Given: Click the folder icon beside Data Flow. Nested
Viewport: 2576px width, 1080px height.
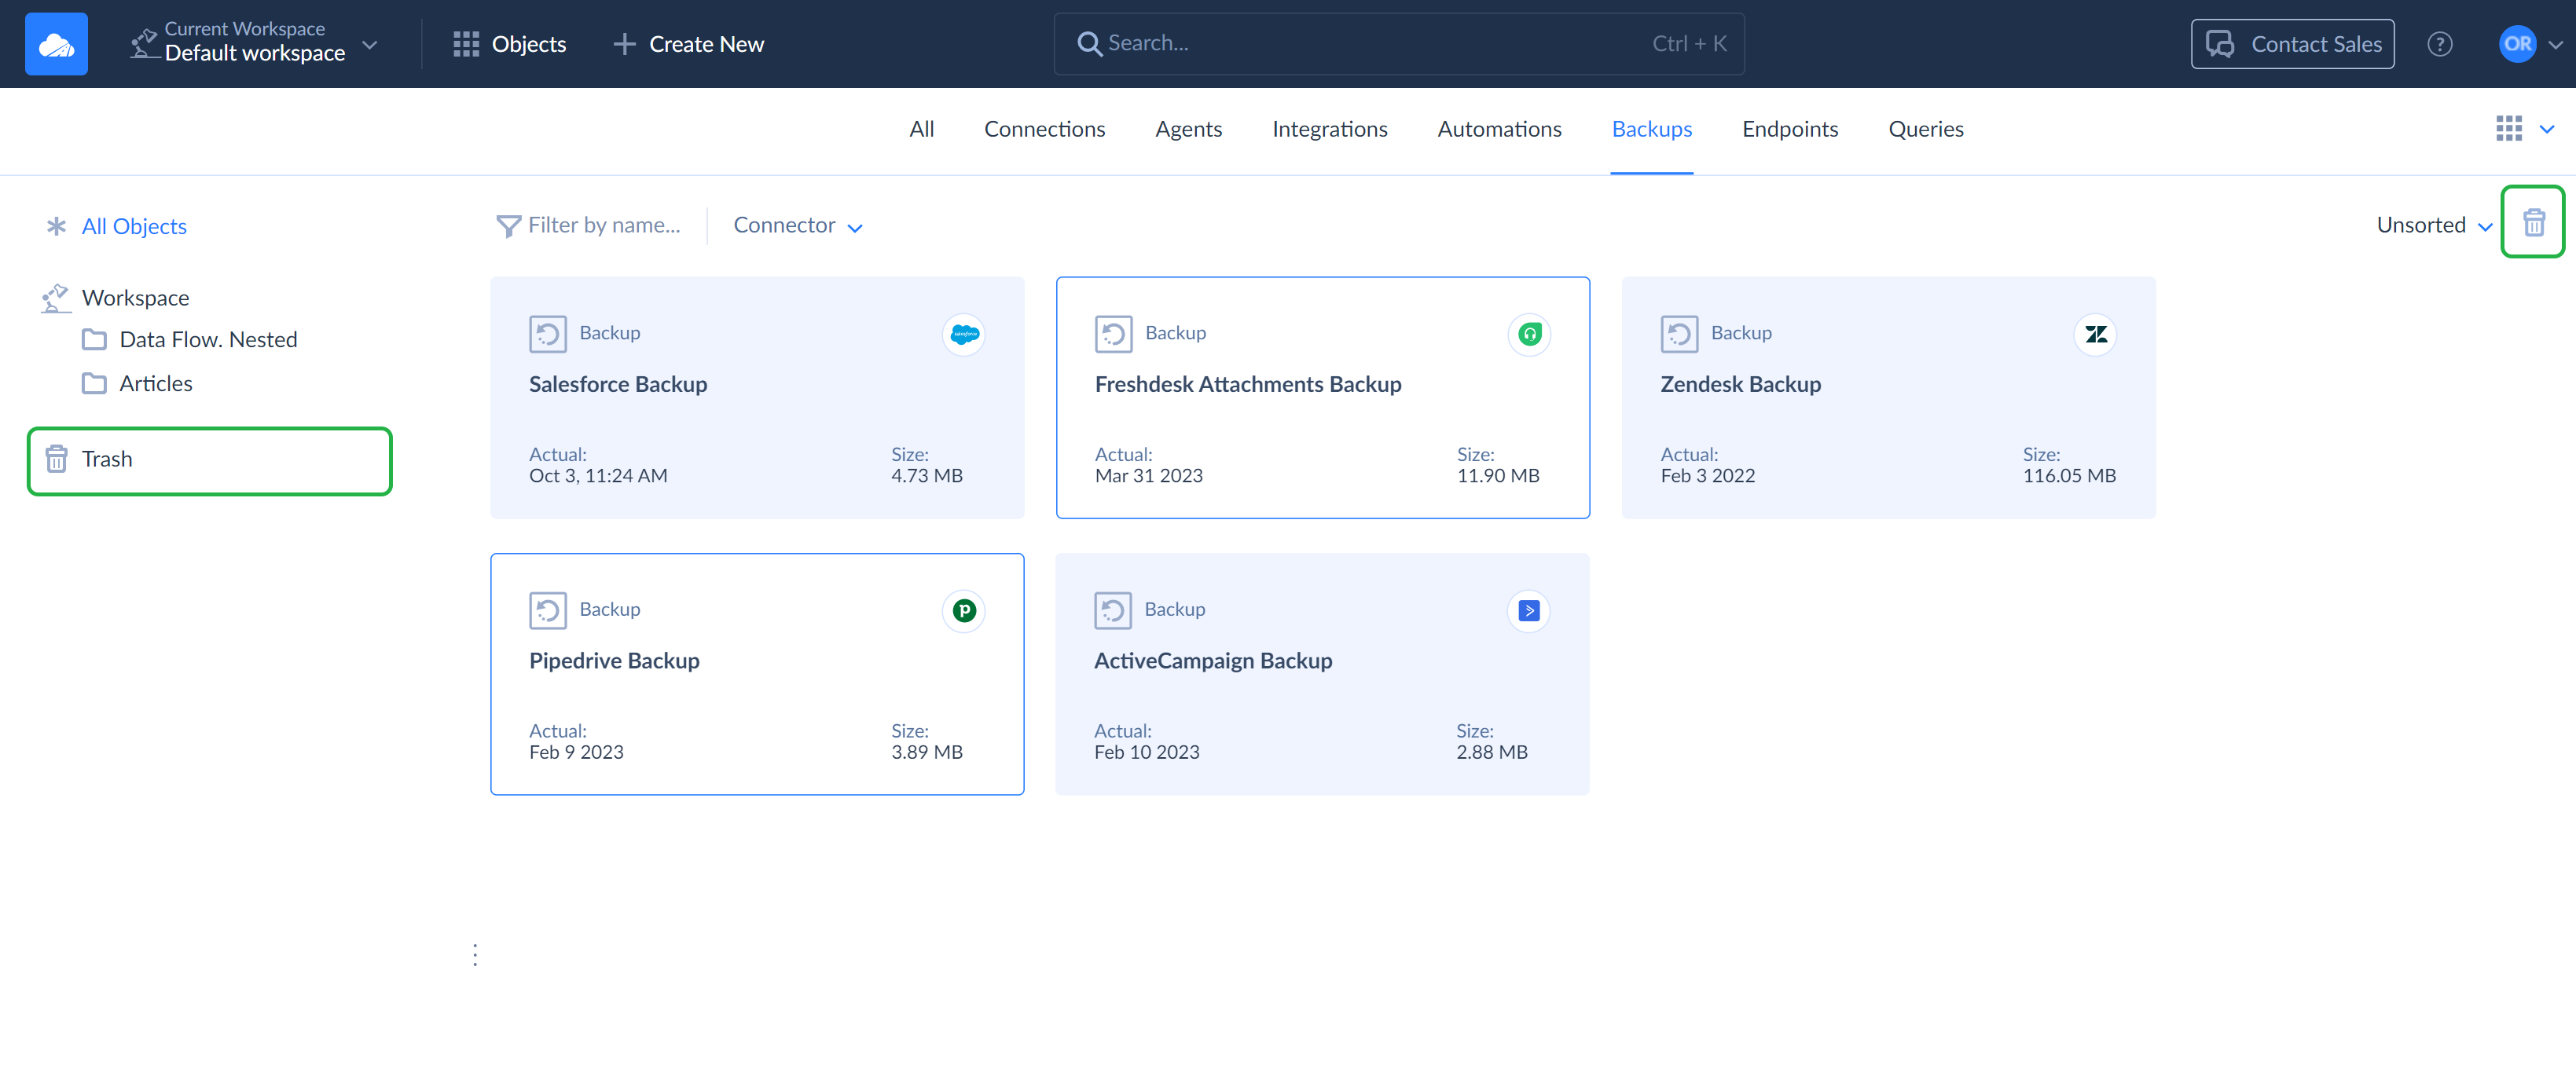Looking at the screenshot, I should 94,339.
